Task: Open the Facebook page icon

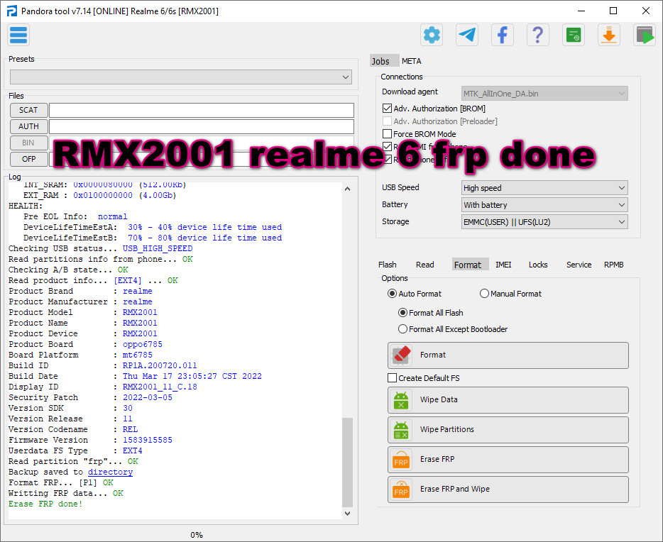Action: point(503,35)
